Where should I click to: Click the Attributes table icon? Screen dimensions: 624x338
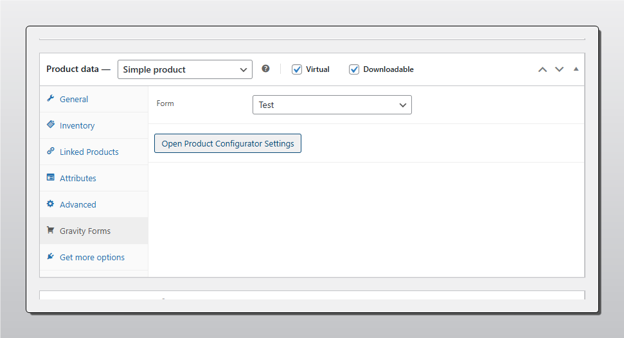click(51, 178)
